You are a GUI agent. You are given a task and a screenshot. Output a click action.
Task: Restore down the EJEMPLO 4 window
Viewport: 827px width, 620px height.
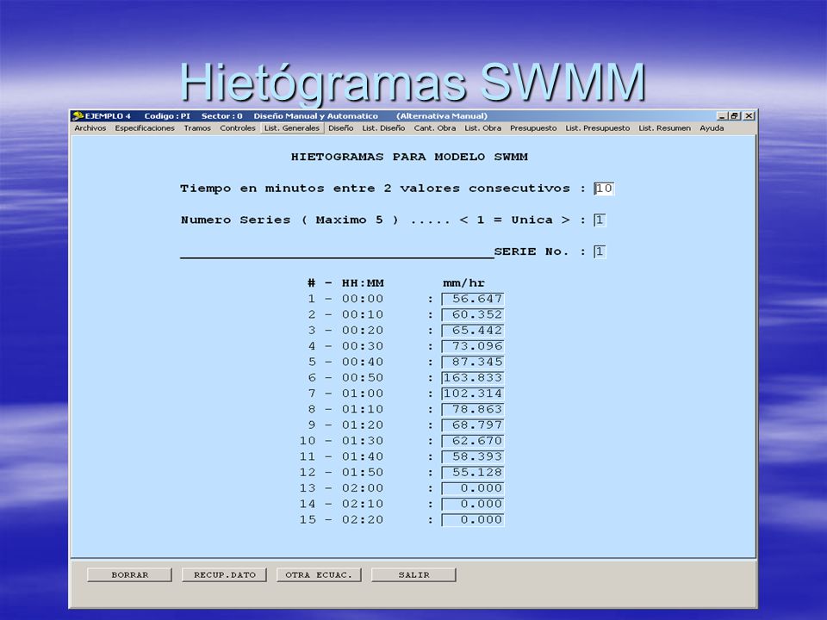734,116
